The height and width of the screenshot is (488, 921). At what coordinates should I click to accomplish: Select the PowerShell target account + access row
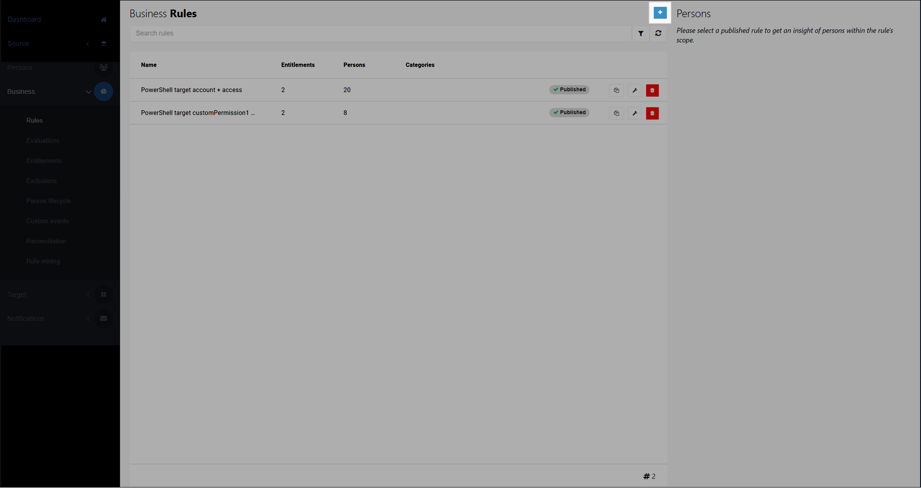pyautogui.click(x=191, y=90)
